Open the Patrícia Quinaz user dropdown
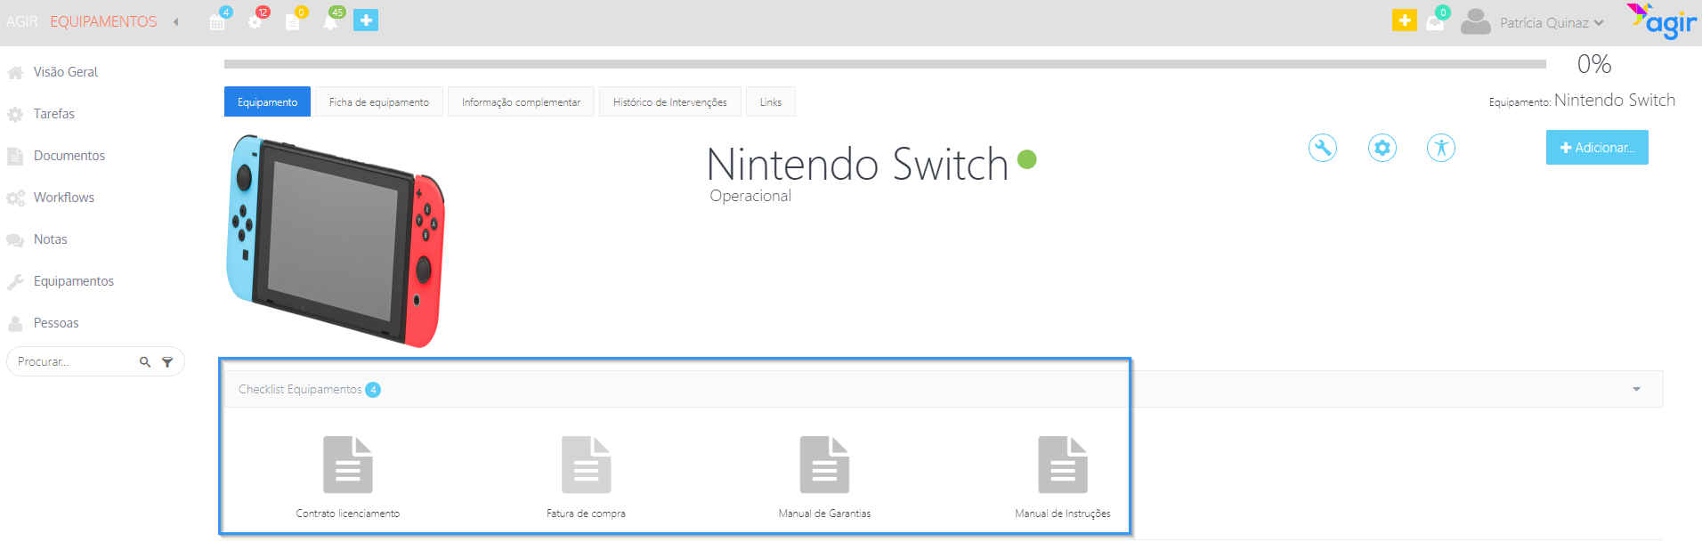 (1552, 23)
